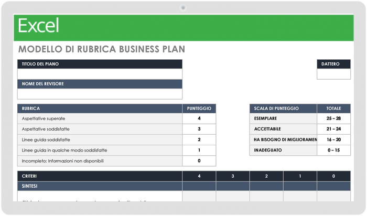Select the TITOLO DEL PIANO header
The image size is (367, 216).
pos(100,64)
